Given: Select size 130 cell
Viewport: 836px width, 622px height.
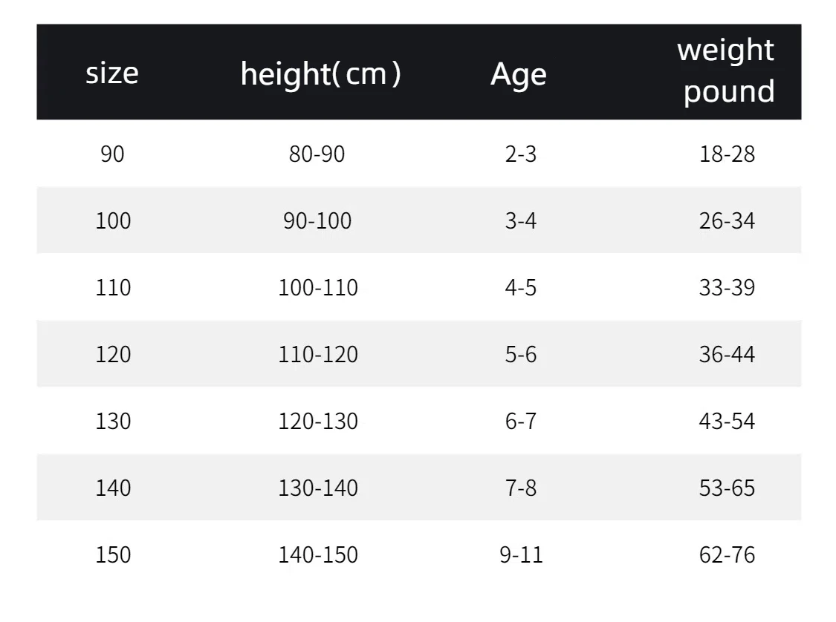Looking at the screenshot, I should (x=113, y=422).
